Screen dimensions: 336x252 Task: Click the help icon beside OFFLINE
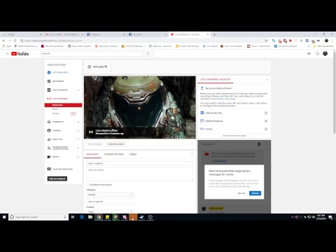(106, 66)
